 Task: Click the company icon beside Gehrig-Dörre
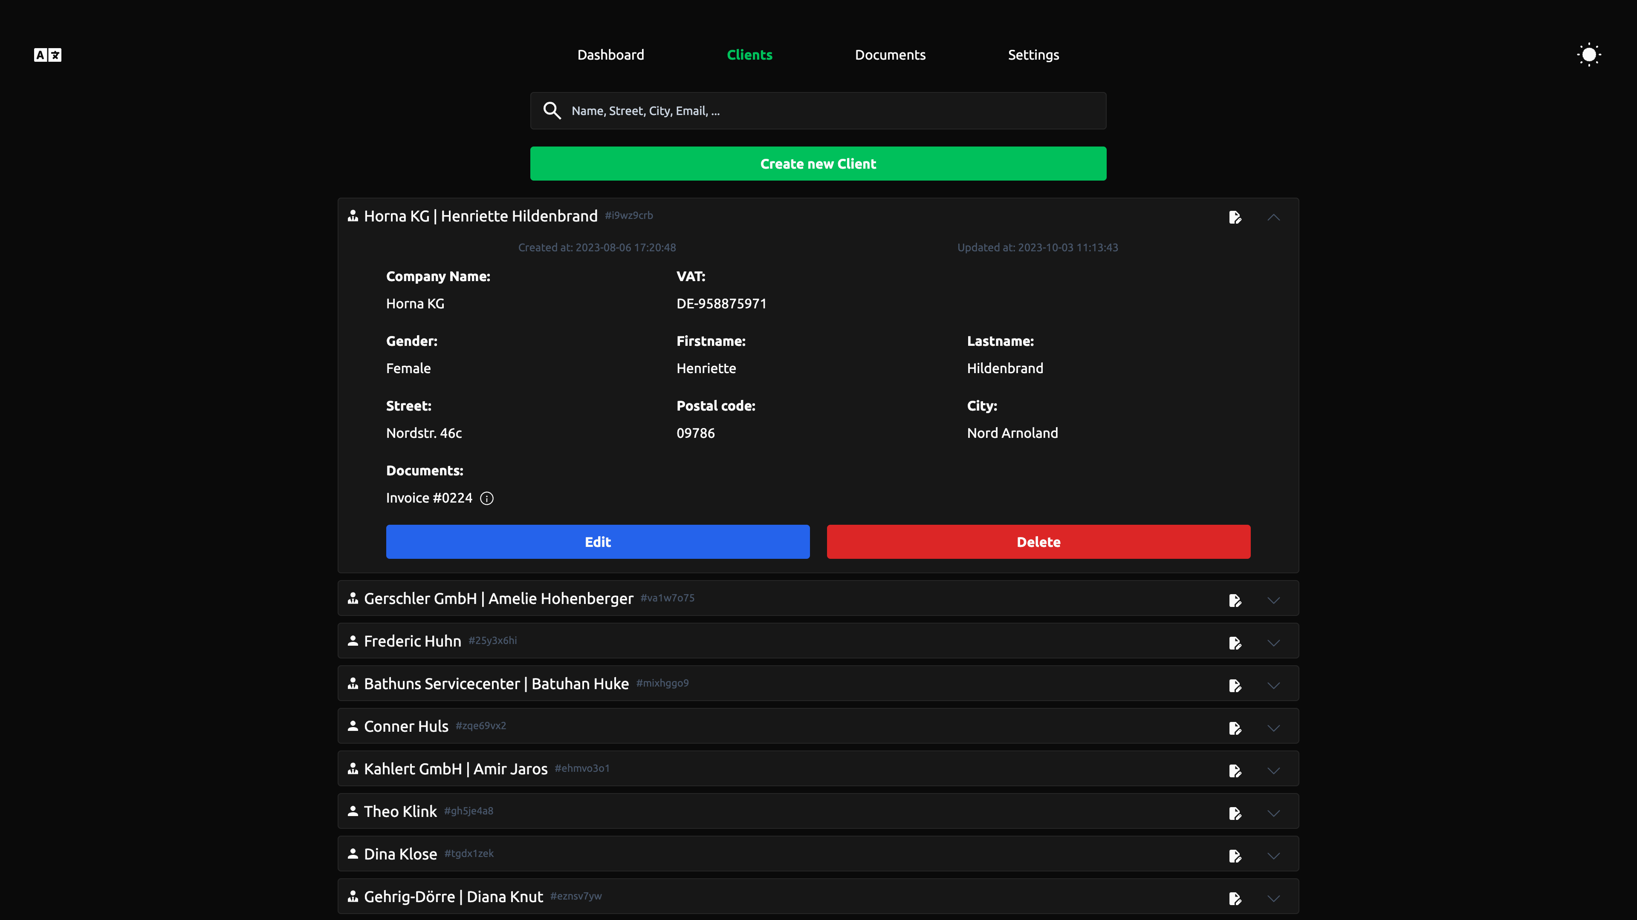353,896
